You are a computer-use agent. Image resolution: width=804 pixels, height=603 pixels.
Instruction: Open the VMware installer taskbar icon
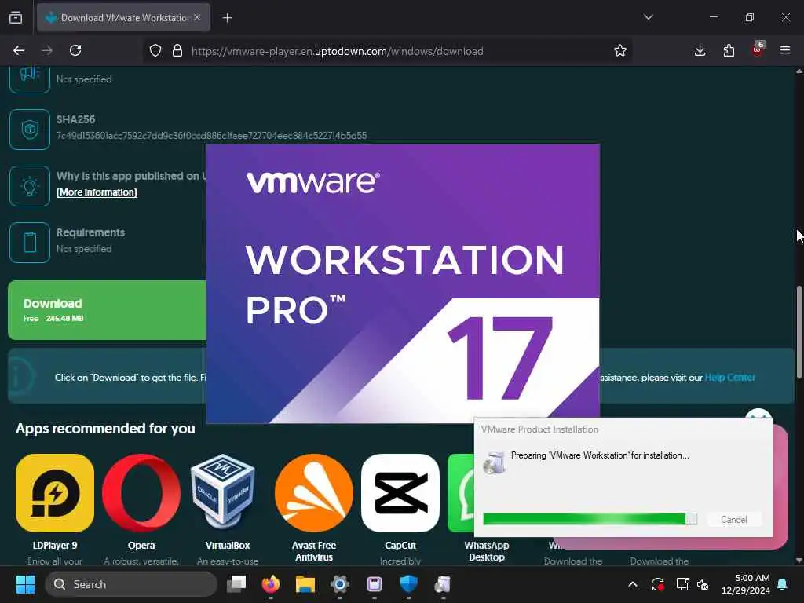443,584
